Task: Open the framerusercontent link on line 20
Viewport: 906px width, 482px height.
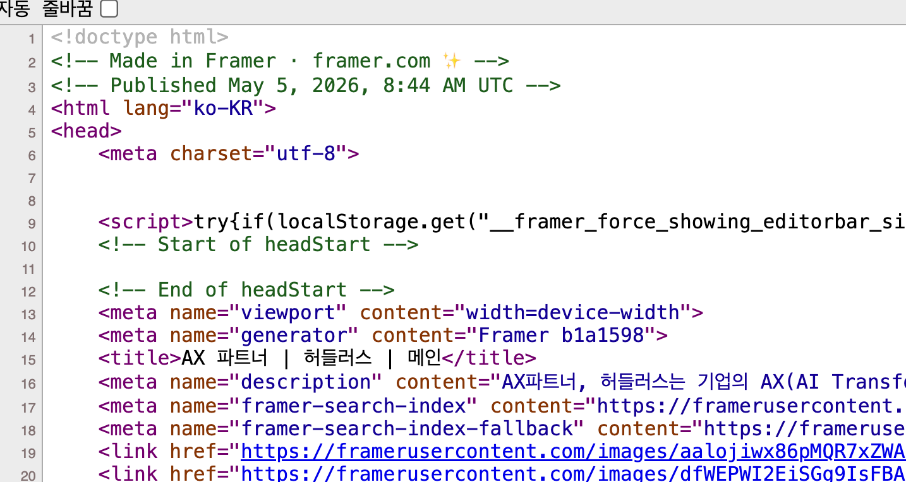Action: (x=573, y=474)
